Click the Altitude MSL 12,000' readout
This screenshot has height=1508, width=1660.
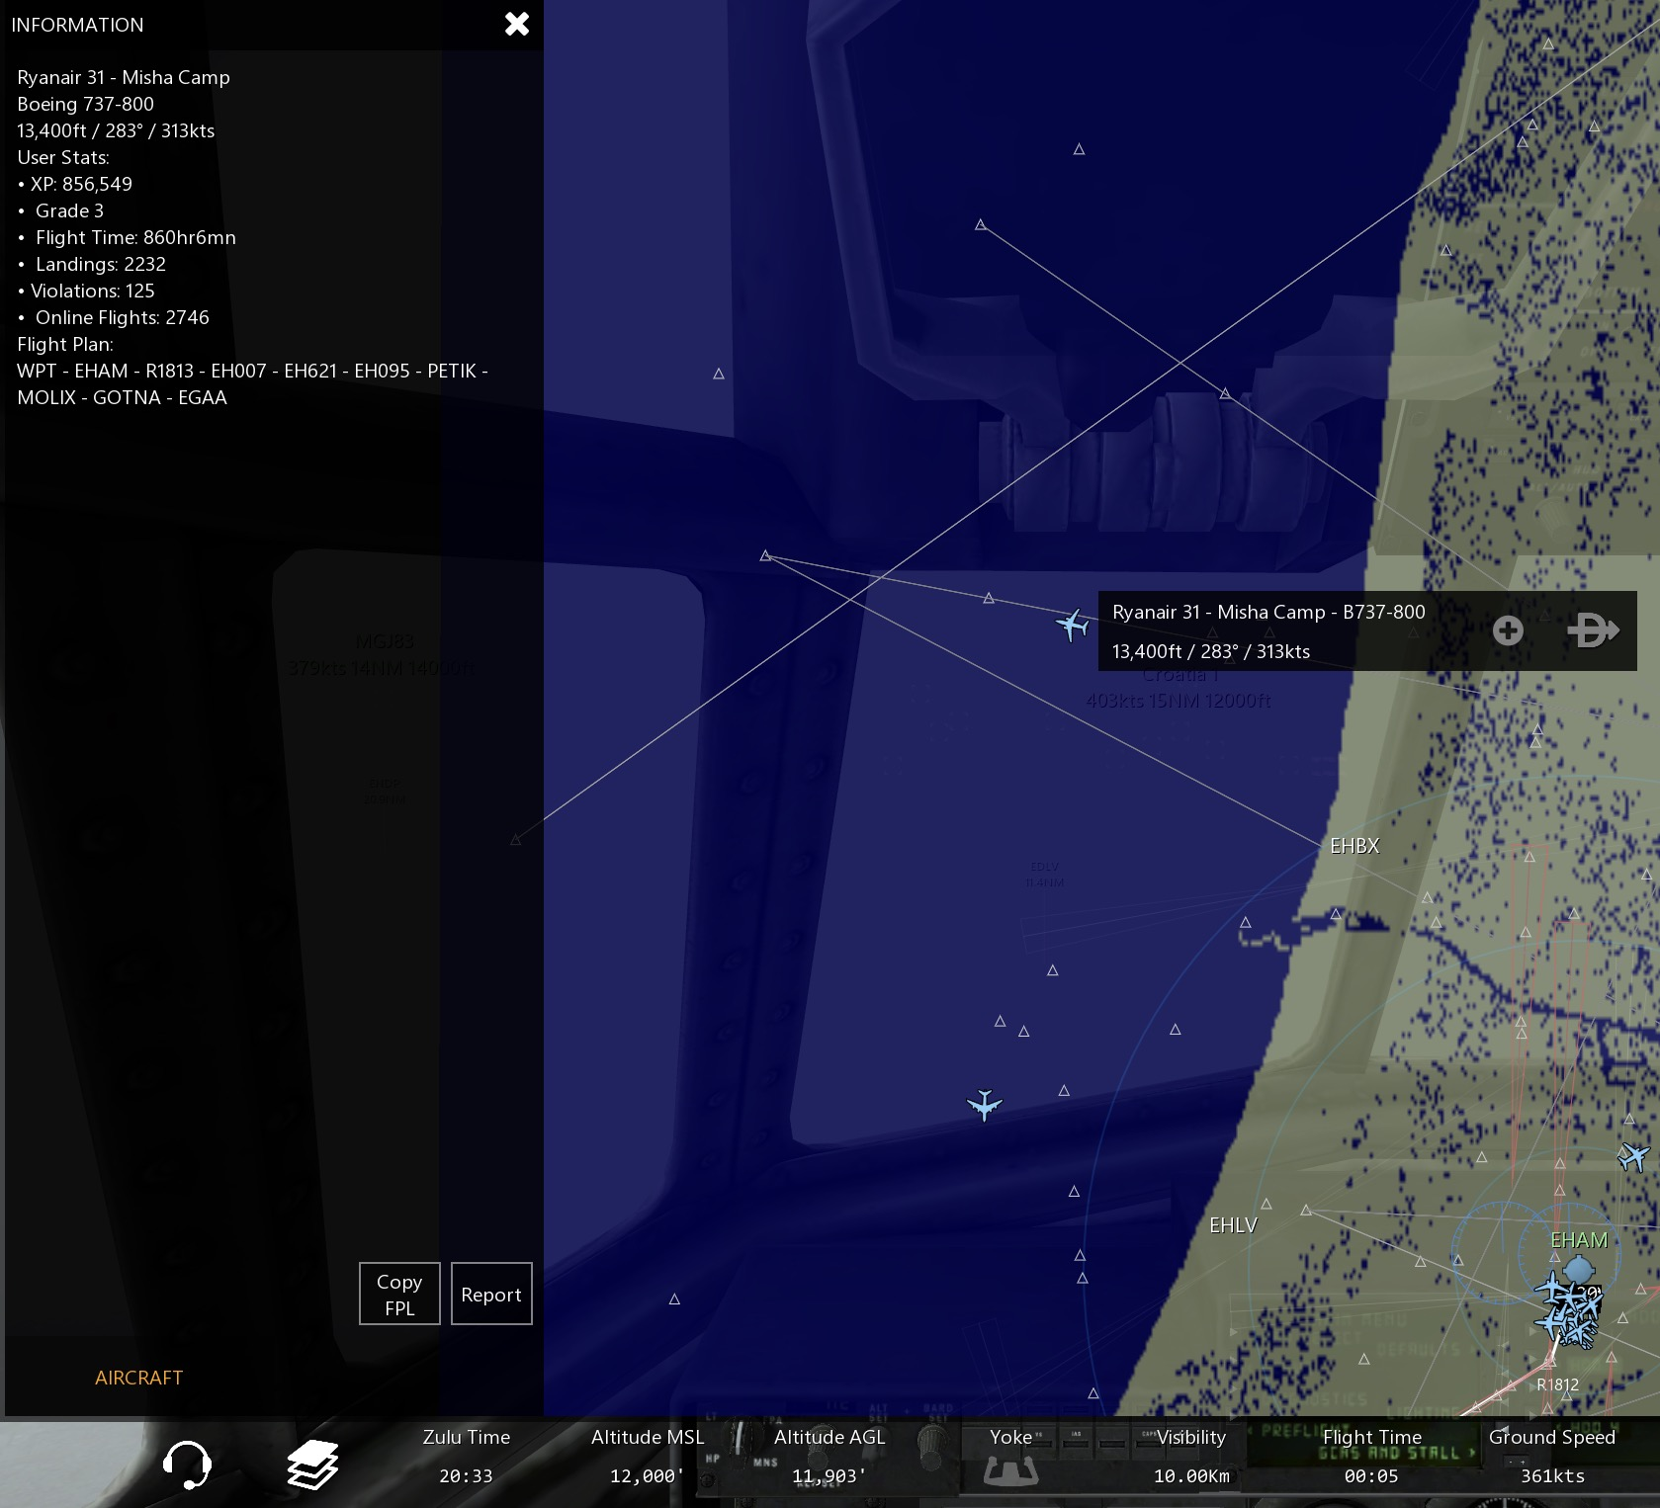(648, 1457)
